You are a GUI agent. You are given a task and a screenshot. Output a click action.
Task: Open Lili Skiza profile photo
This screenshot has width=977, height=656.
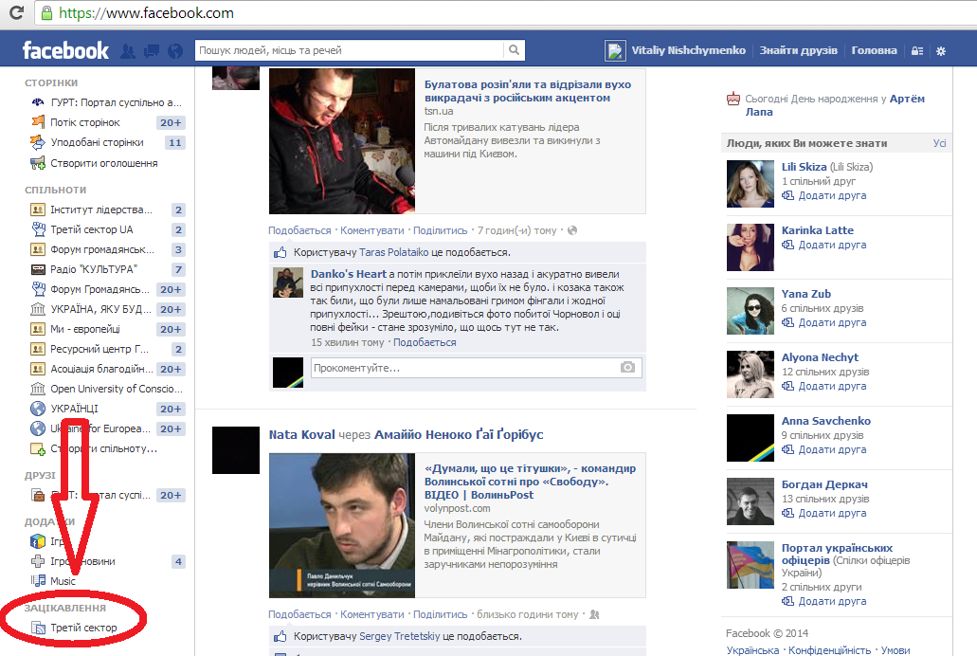click(x=751, y=184)
